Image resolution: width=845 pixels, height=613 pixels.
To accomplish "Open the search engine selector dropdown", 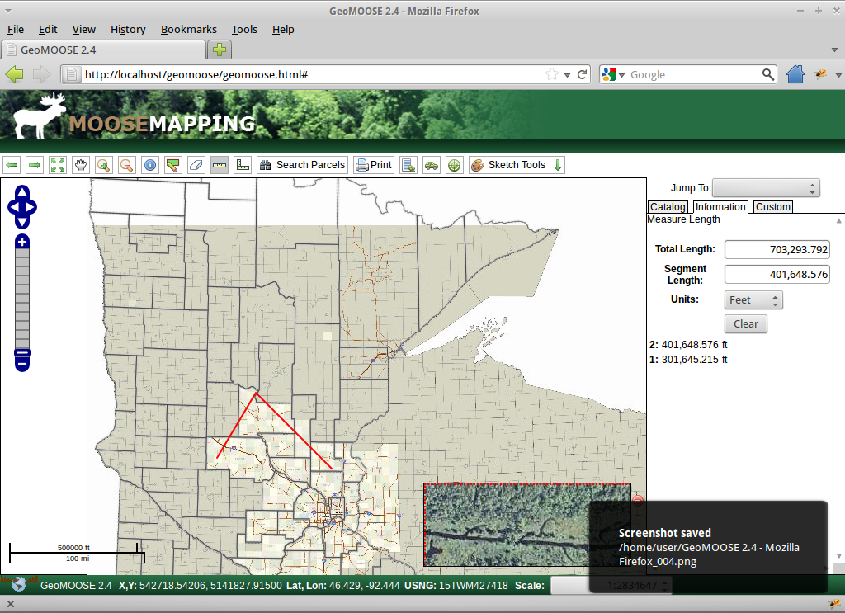I will coord(614,74).
